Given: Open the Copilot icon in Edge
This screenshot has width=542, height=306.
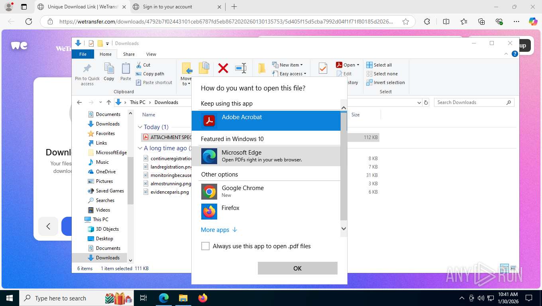Looking at the screenshot, I should coord(533,22).
